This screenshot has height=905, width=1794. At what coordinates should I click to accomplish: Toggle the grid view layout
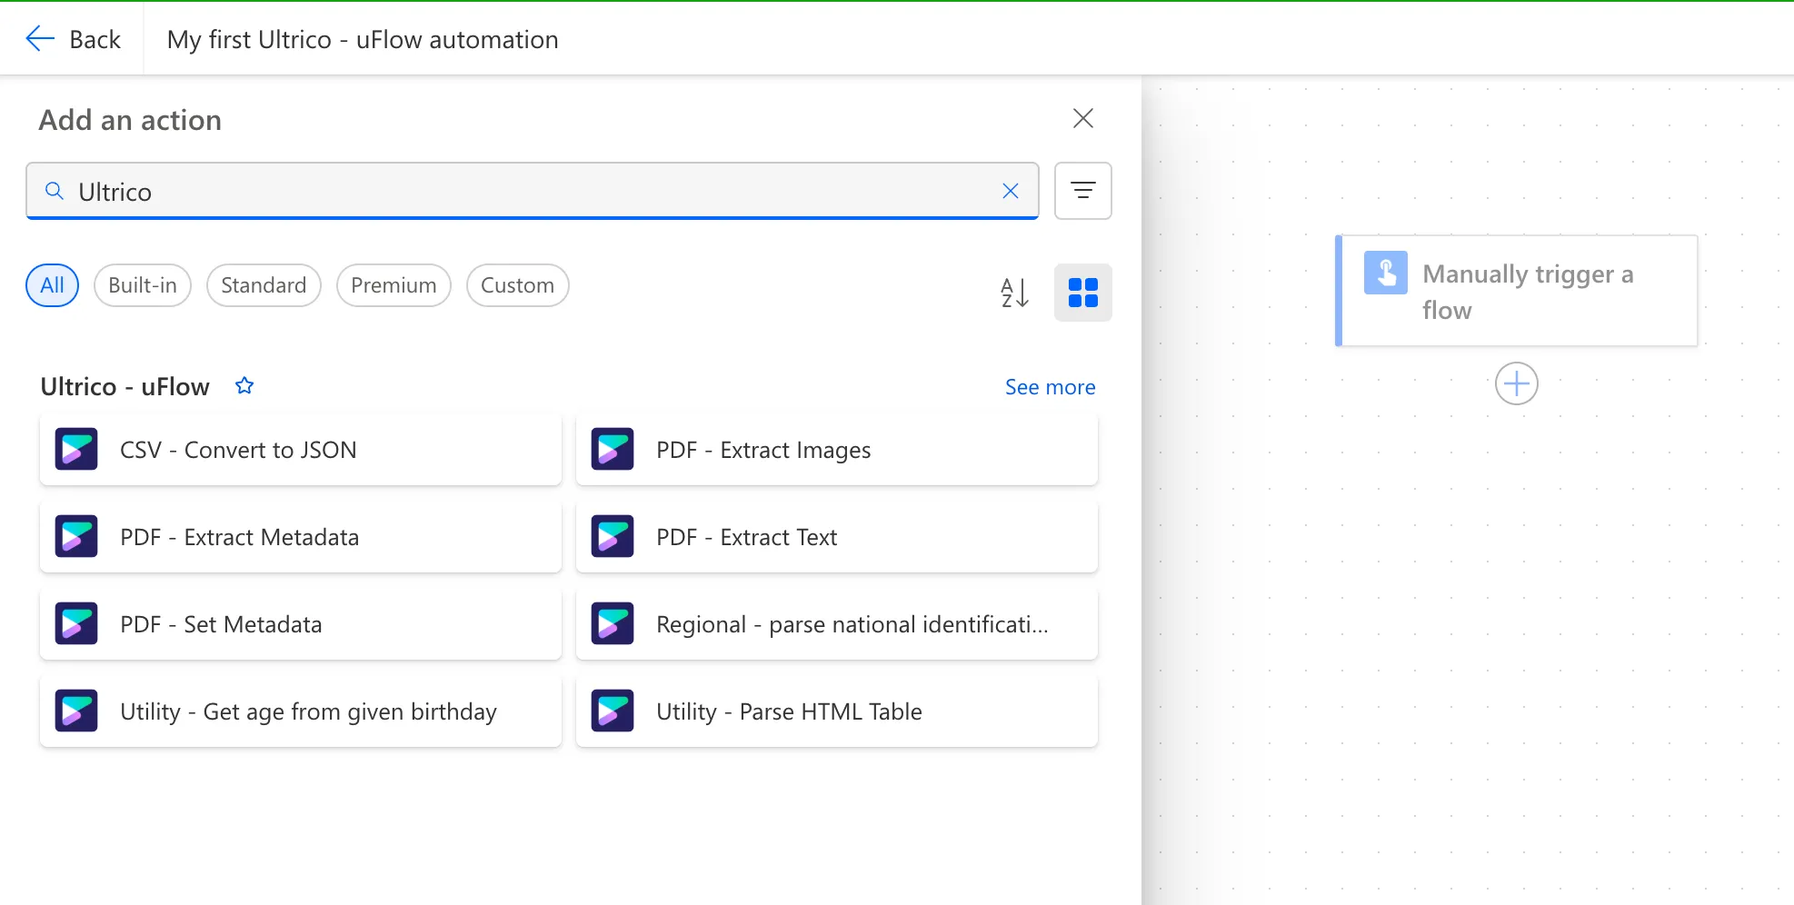[1082, 293]
